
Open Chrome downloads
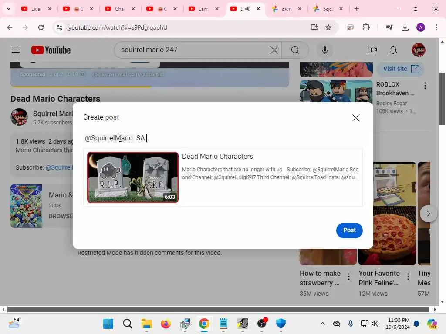(405, 27)
